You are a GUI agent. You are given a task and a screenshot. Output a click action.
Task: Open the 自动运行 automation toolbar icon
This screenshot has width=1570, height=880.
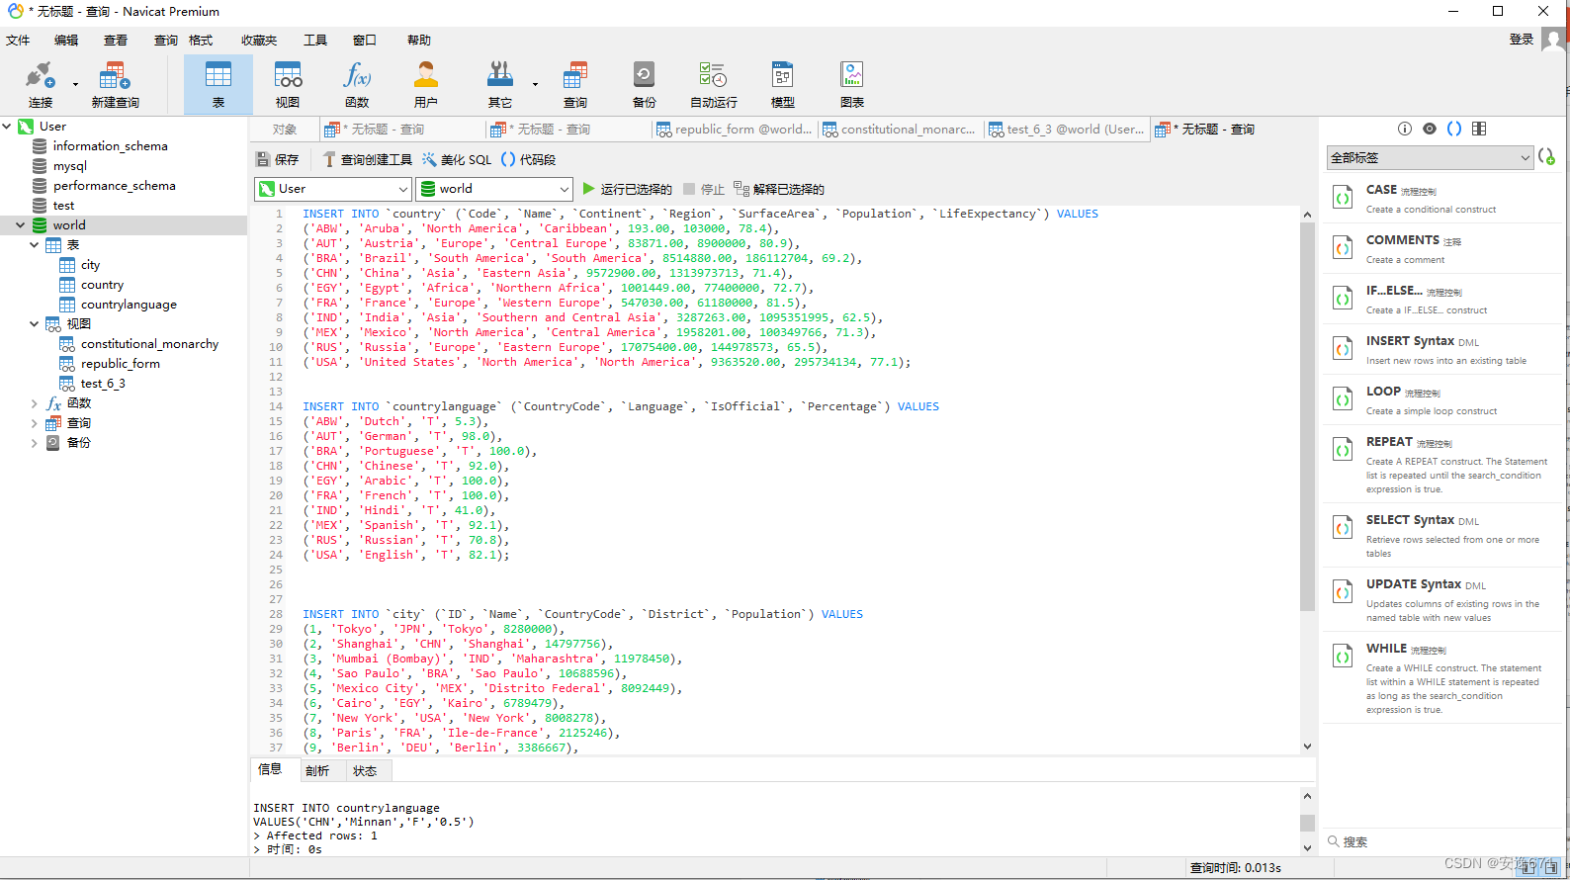(714, 84)
